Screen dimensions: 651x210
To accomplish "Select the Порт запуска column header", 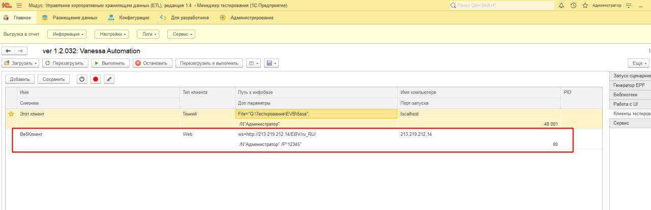I will point(479,103).
